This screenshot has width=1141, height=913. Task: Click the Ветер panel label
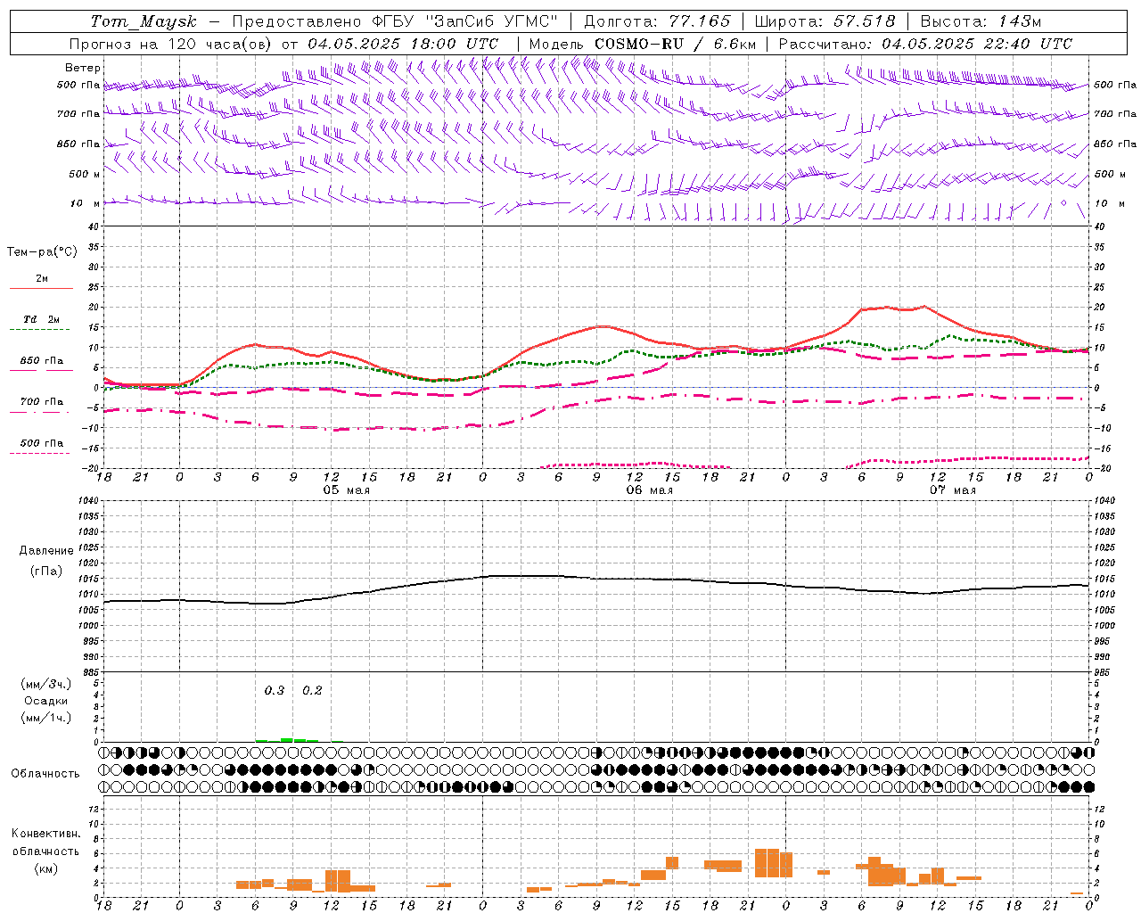click(x=83, y=68)
